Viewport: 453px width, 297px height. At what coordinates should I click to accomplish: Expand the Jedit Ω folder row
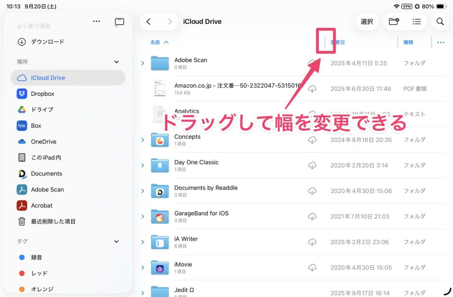pos(143,293)
